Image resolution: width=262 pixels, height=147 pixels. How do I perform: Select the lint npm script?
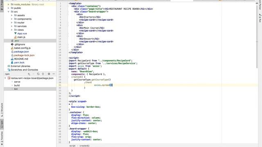click(30, 89)
